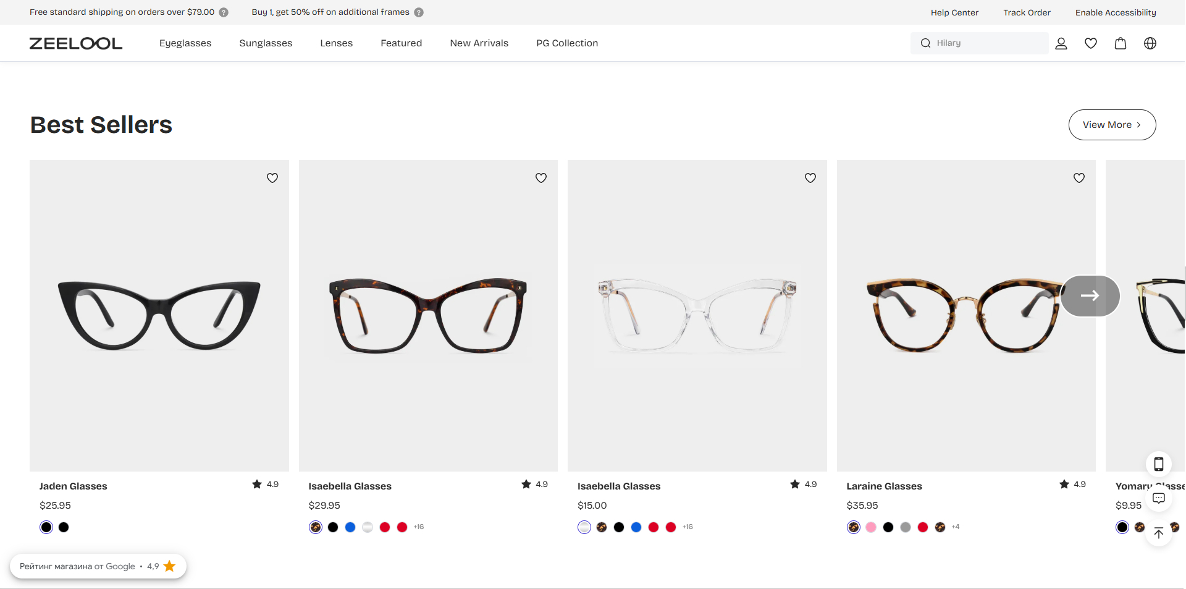The height and width of the screenshot is (589, 1186).
Task: Open the PG Collection menu item
Action: click(567, 43)
